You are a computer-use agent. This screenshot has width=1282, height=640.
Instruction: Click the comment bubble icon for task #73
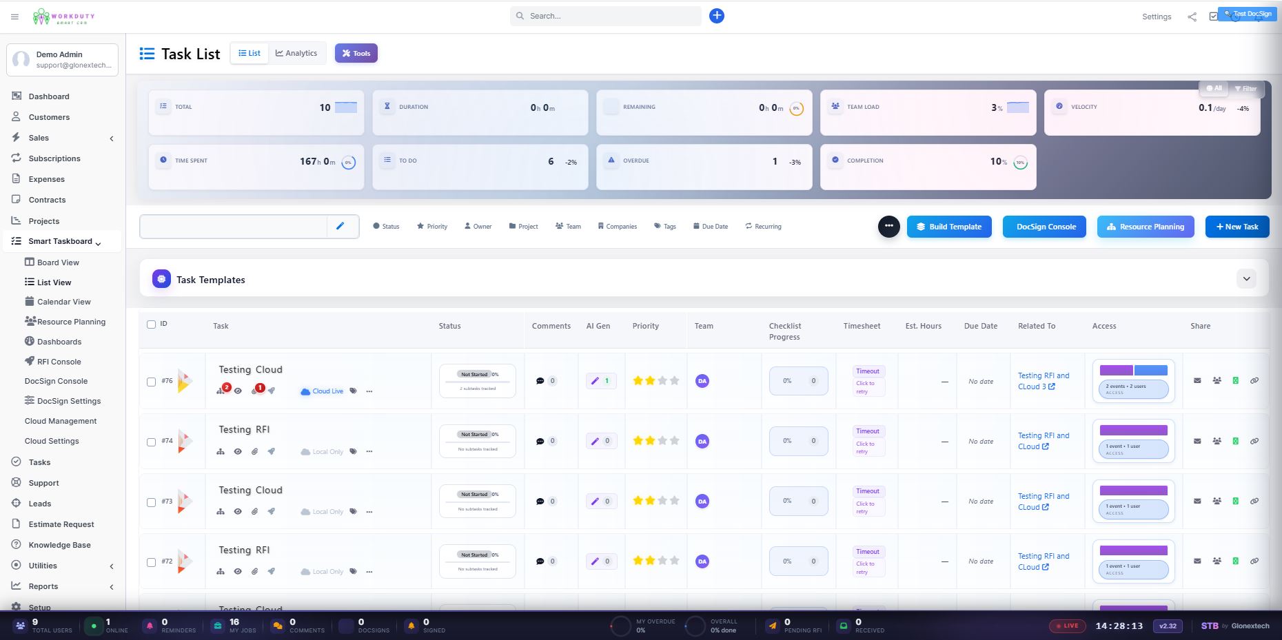[540, 502]
